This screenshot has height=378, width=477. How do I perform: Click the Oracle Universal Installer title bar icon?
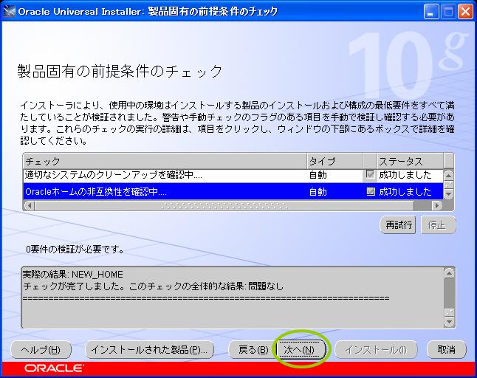tap(9, 12)
